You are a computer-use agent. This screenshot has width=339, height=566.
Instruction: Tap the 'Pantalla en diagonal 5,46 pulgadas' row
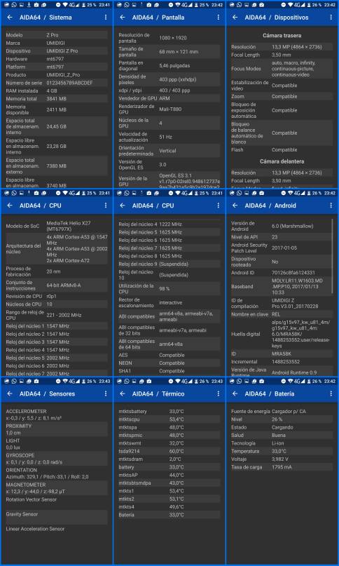coord(169,65)
